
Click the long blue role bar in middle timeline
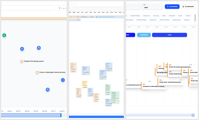109,17
